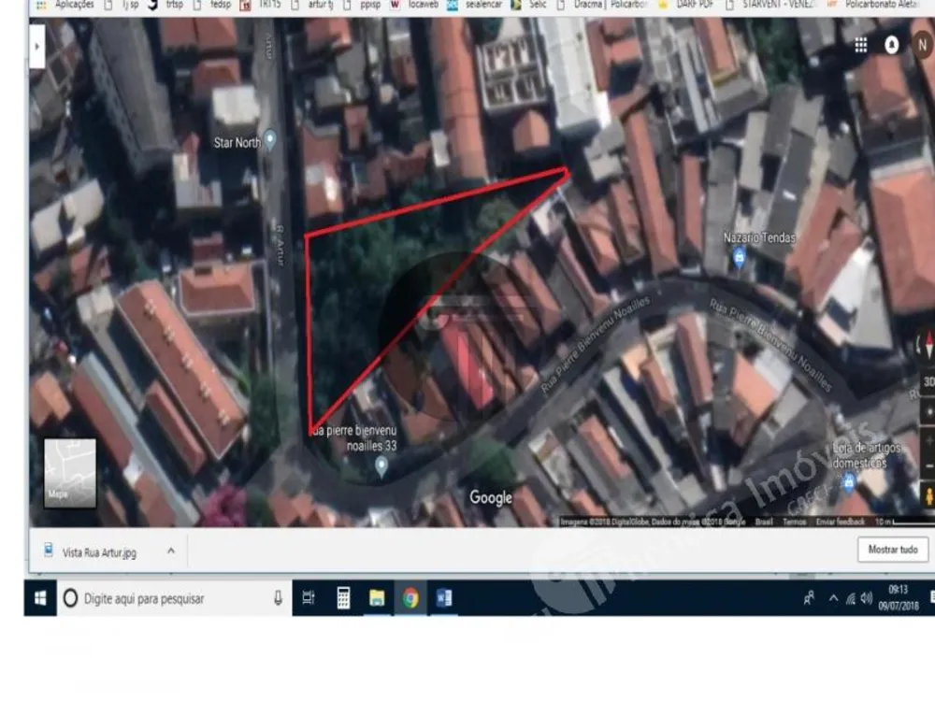This screenshot has width=935, height=701.
Task: Open the fedsp bookmark
Action: pyautogui.click(x=213, y=5)
